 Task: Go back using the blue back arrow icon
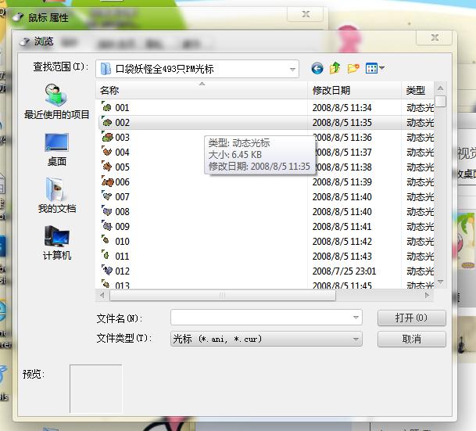tap(317, 69)
